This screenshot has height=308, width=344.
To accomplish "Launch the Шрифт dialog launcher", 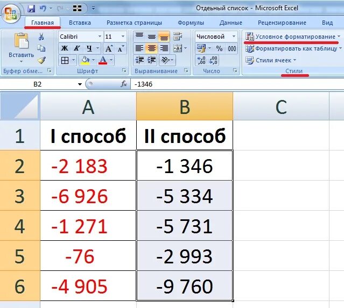I will pos(124,70).
